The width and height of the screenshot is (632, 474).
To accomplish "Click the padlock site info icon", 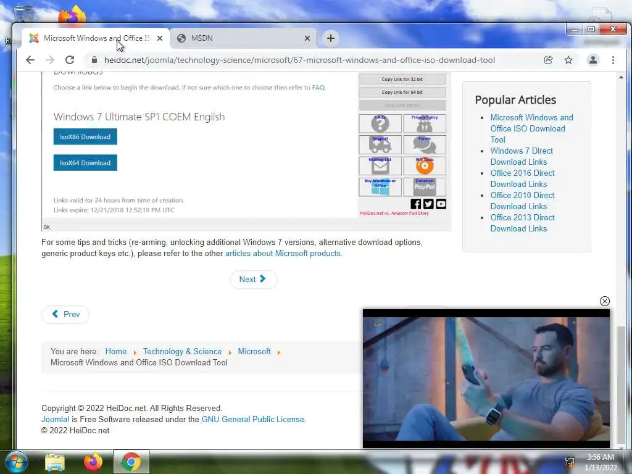I will click(94, 60).
